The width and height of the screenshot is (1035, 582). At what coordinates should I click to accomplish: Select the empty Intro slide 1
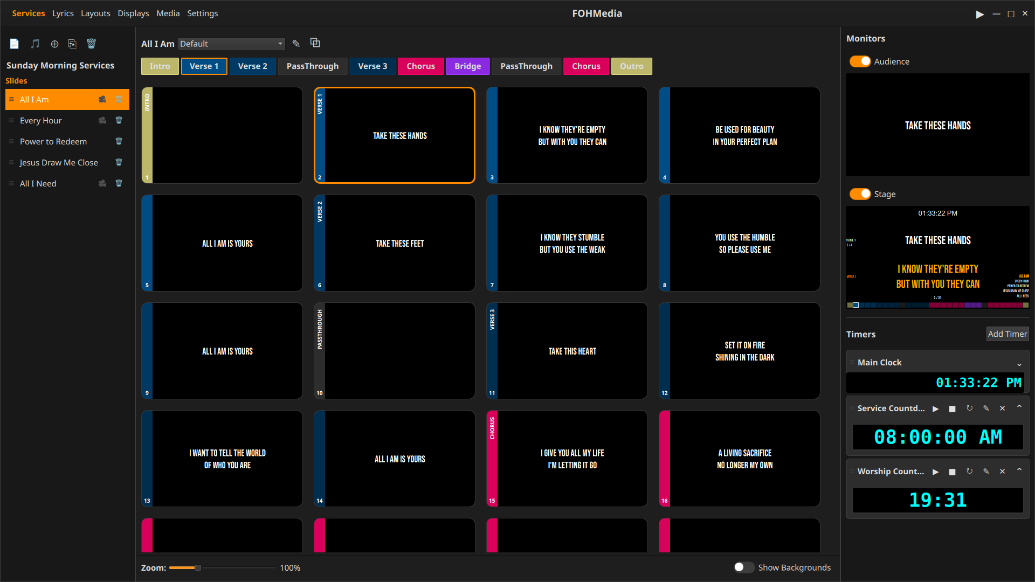click(222, 135)
